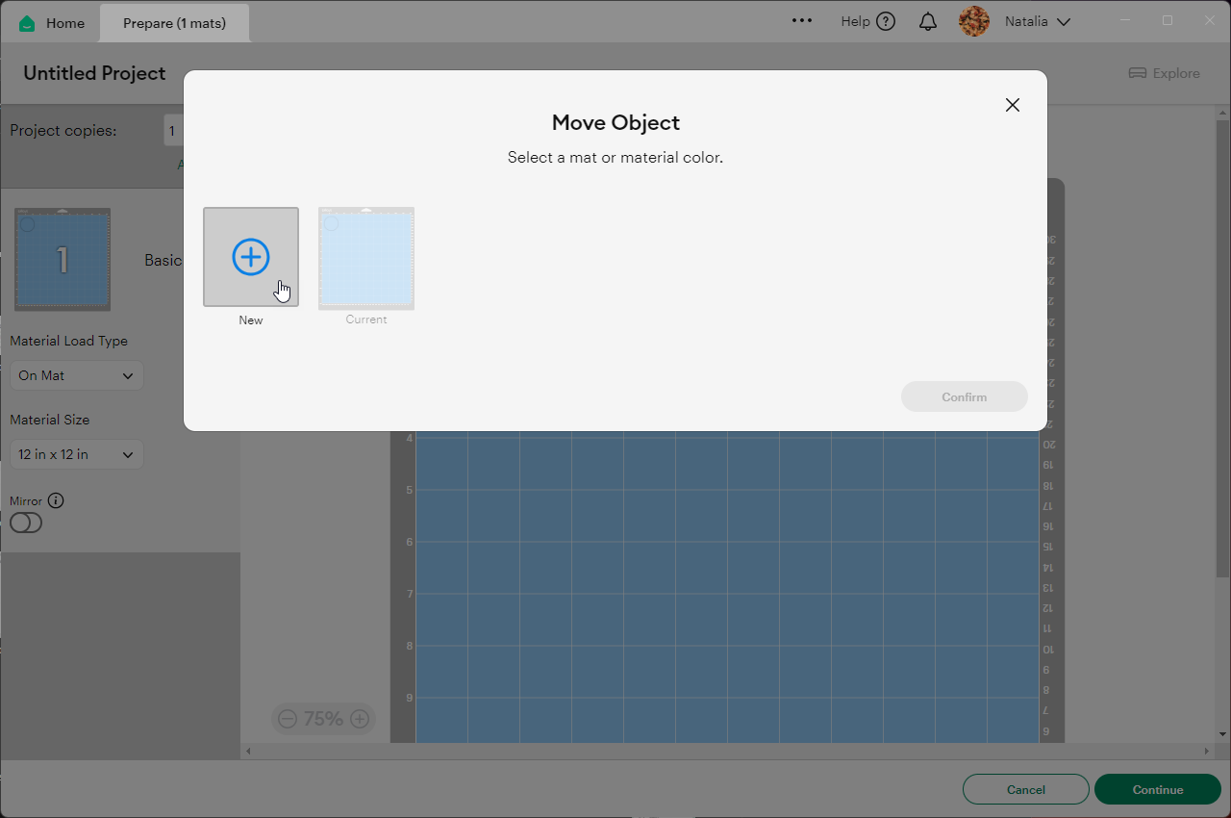Viewport: 1231px width, 818px height.
Task: Expand the account menu chevron next to Natalia
Action: [1066, 20]
